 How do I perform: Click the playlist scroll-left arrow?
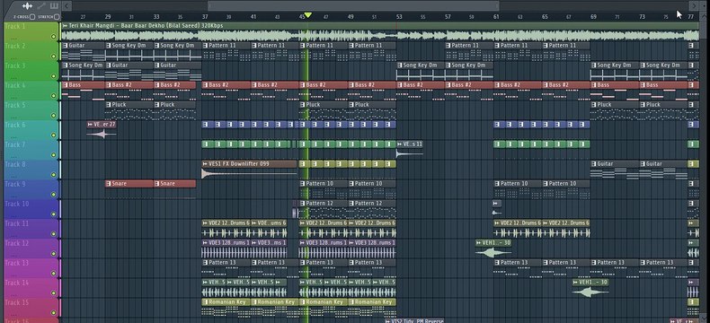click(67, 6)
